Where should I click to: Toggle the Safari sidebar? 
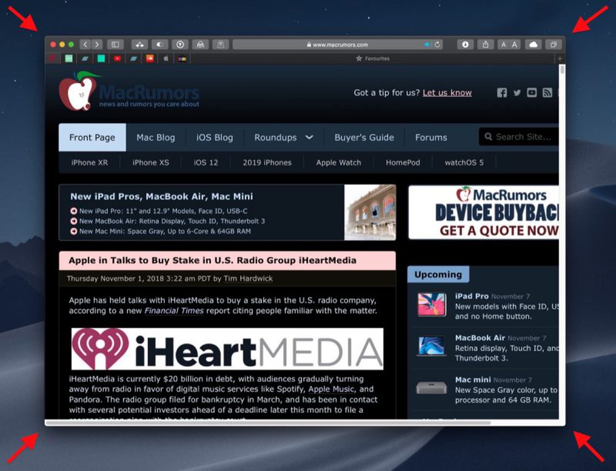tap(115, 44)
